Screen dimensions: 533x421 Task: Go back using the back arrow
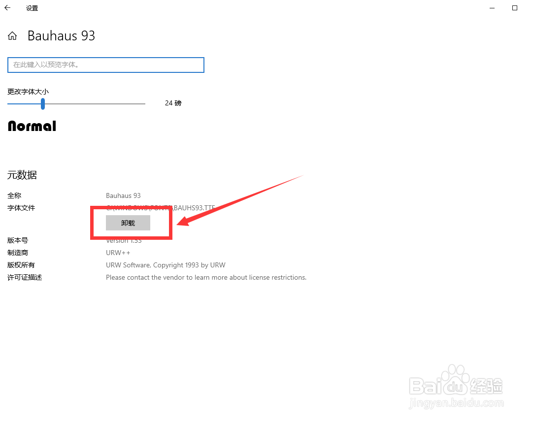[7, 8]
